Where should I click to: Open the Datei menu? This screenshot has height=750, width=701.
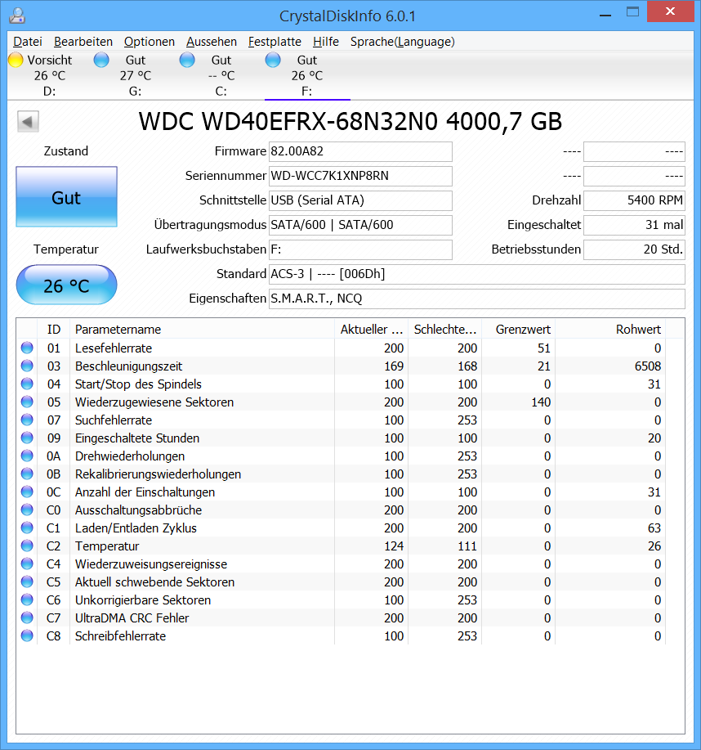click(28, 42)
